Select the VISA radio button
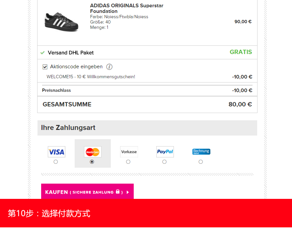The width and height of the screenshot is (292, 234). [56, 162]
